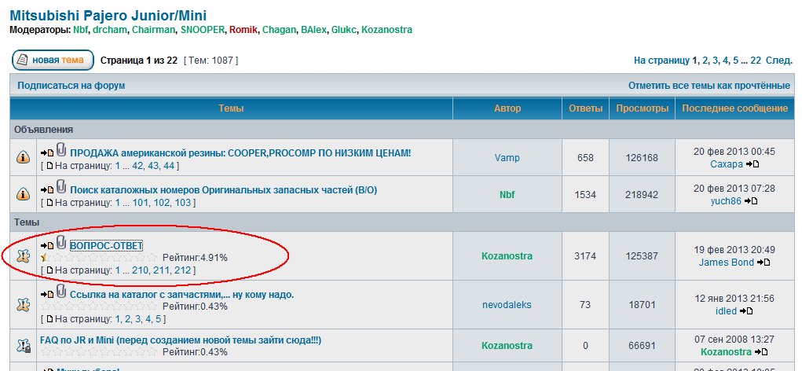Go to next page with След.
The height and width of the screenshot is (371, 802).
coord(779,61)
